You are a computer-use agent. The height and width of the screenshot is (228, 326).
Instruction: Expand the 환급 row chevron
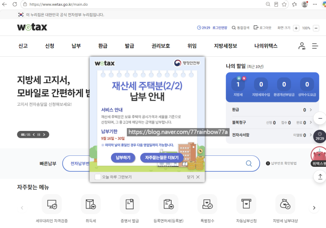311,110
